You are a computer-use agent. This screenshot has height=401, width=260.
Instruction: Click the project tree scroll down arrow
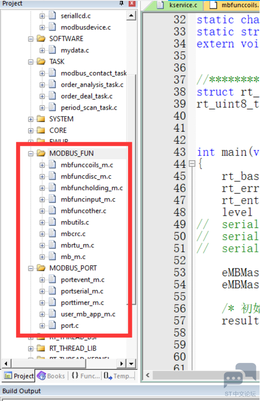pyautogui.click(x=131, y=363)
